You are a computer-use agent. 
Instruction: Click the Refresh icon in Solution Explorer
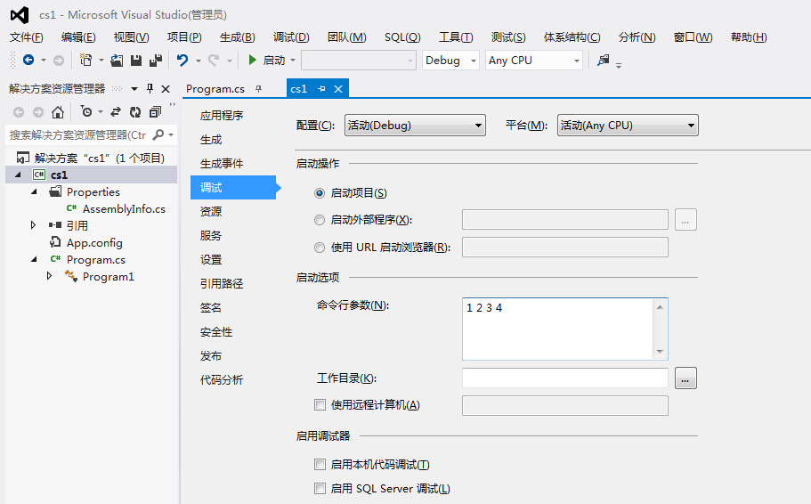click(135, 112)
